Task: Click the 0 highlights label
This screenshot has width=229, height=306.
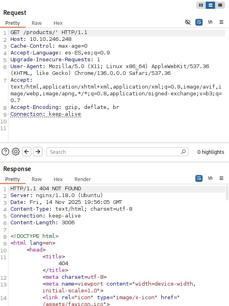Action: 211,152
